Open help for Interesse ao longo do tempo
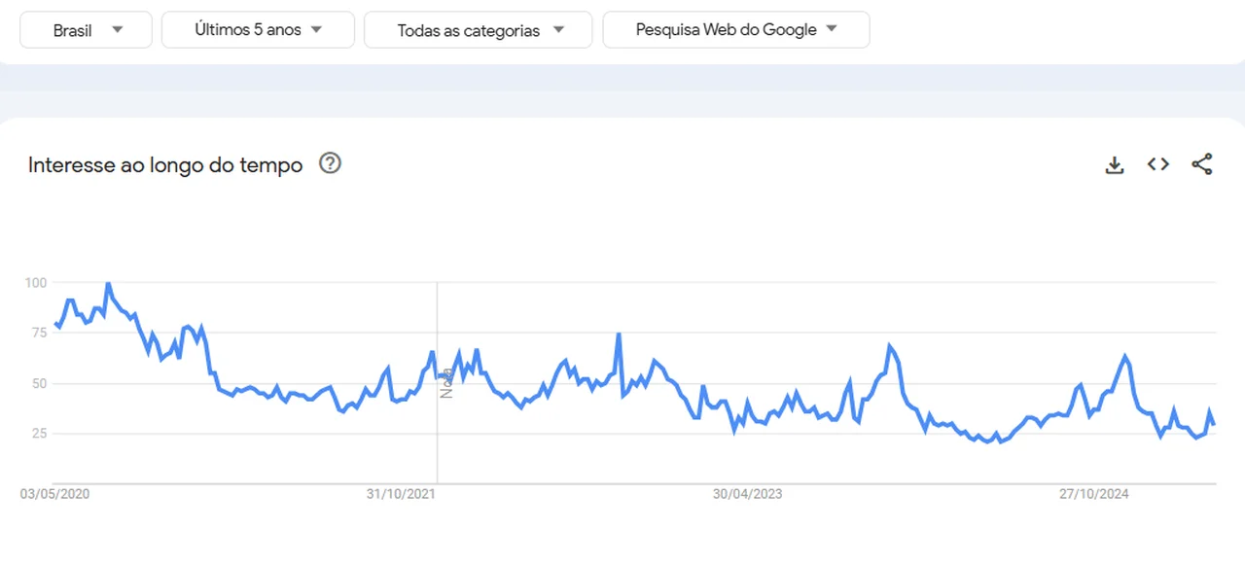Screen dimensions: 1245x564 click(331, 163)
